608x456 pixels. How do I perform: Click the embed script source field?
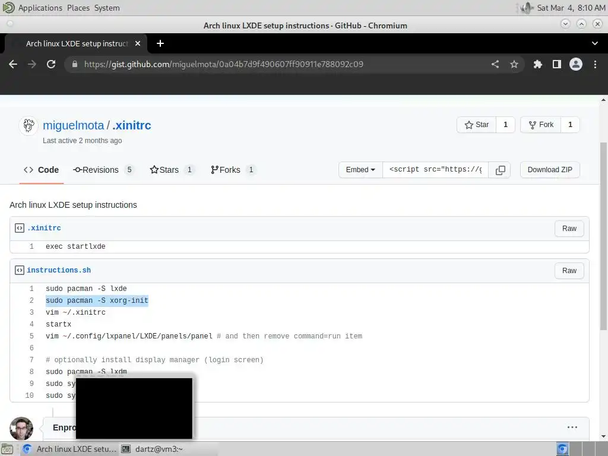[x=435, y=170]
